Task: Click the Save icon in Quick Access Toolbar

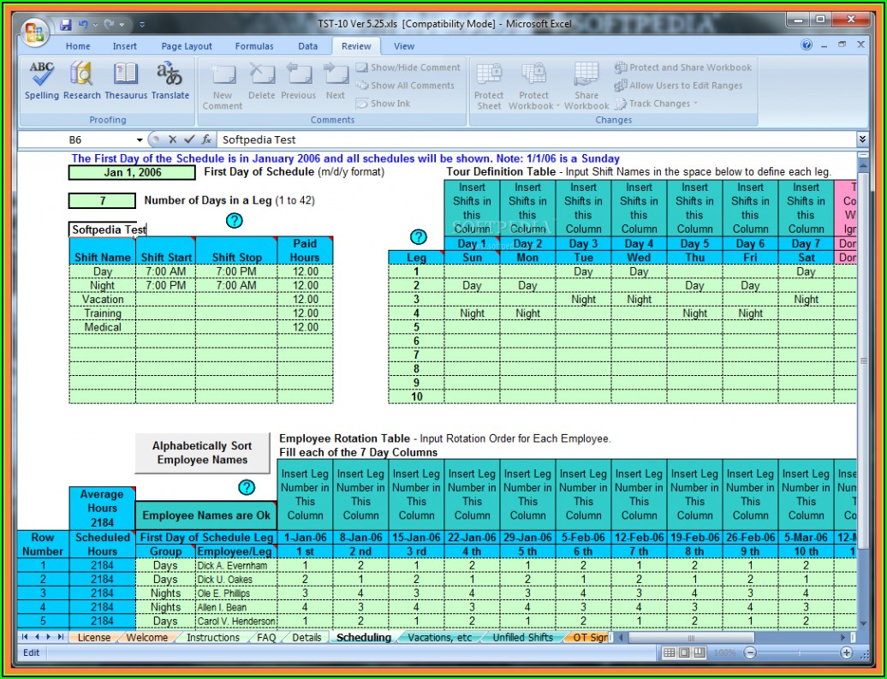Action: [66, 25]
